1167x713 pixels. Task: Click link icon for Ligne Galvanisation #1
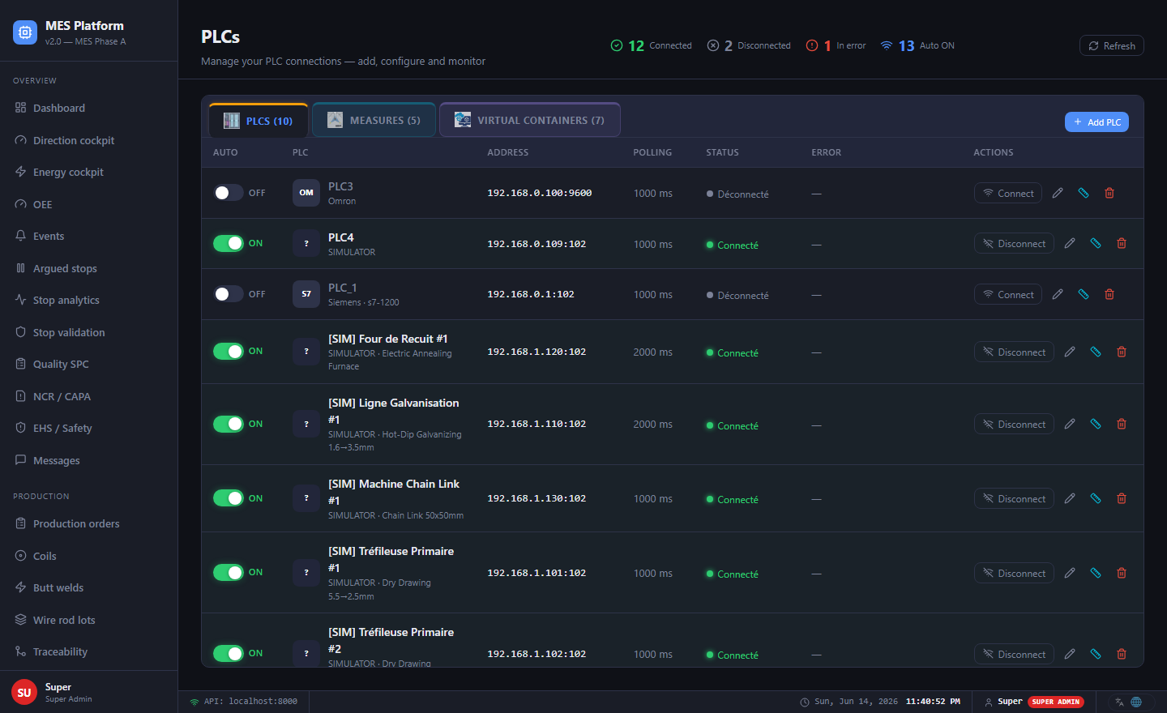pos(1096,424)
